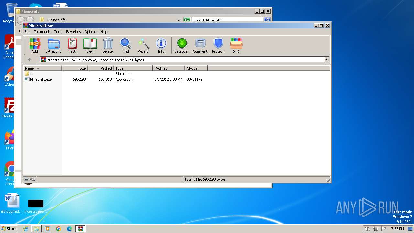Click the volume speaker tray icon
Image resolution: width=414 pixels, height=233 pixels.
tap(367, 229)
